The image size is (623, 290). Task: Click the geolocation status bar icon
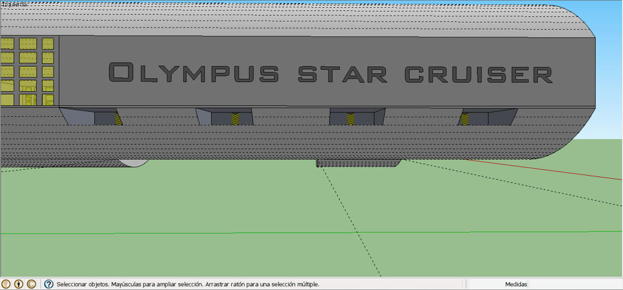[5, 284]
